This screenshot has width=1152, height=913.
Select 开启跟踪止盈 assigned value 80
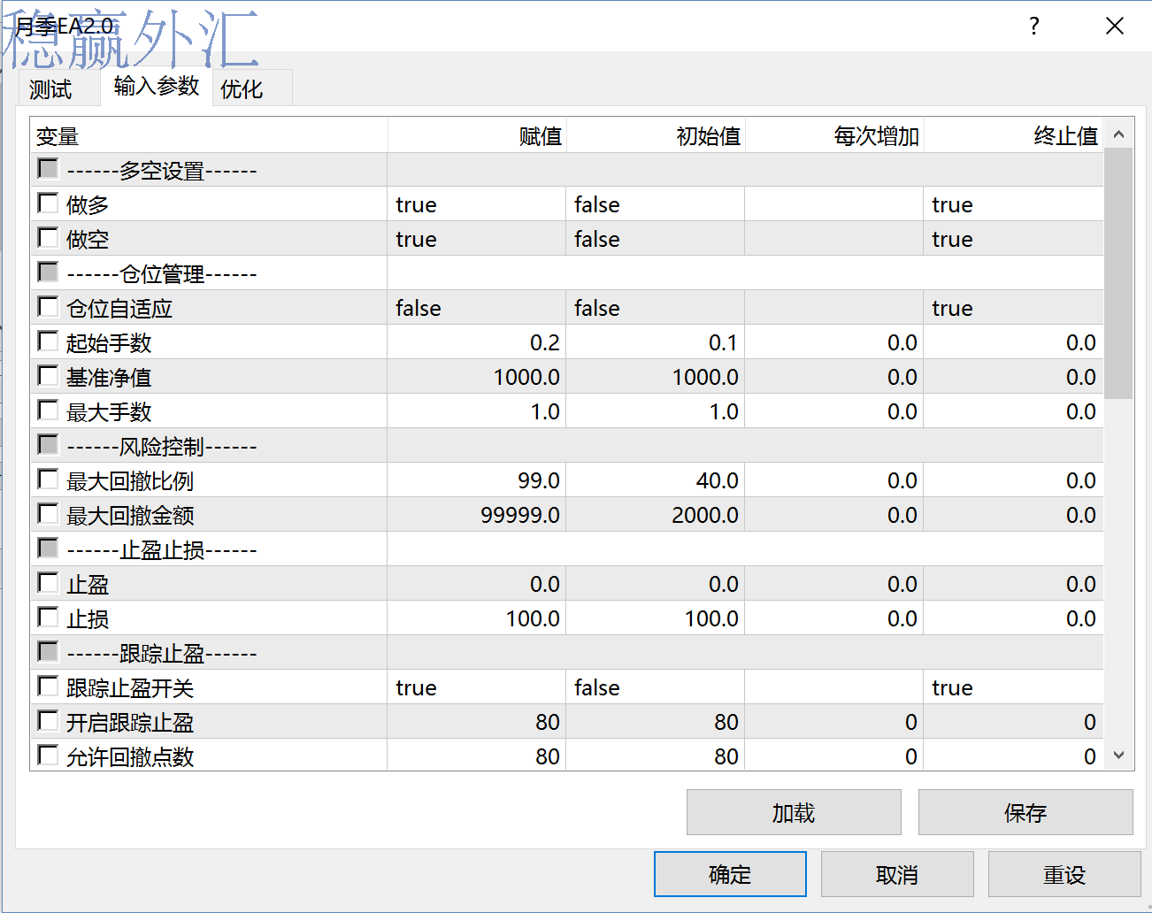(x=476, y=722)
